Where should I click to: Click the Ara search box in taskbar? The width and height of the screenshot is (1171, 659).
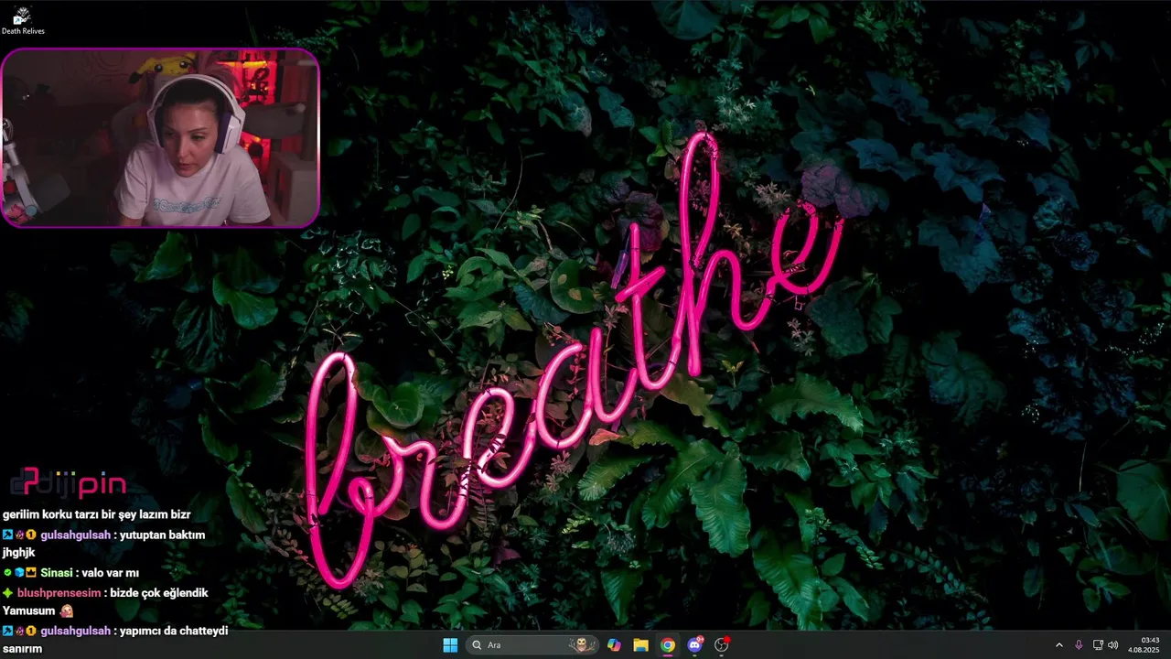tap(534, 645)
